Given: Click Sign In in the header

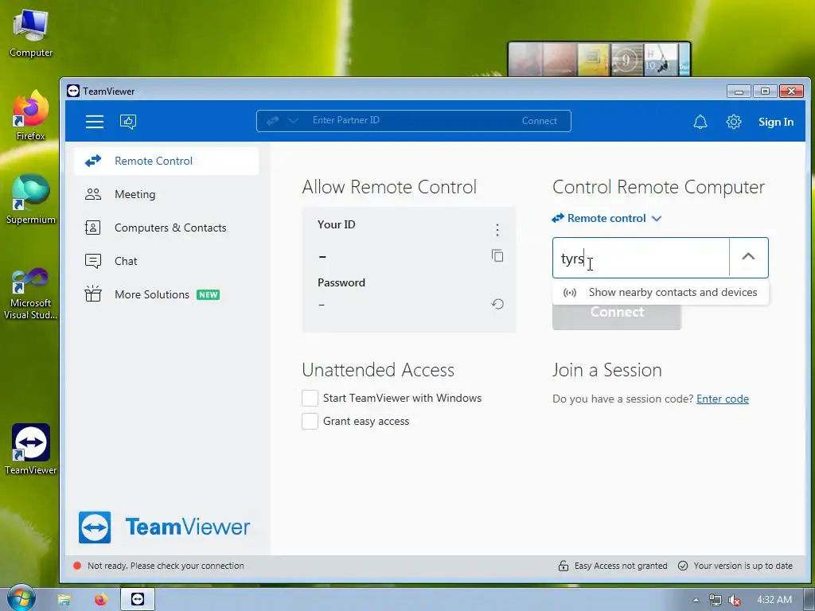Looking at the screenshot, I should coord(775,122).
